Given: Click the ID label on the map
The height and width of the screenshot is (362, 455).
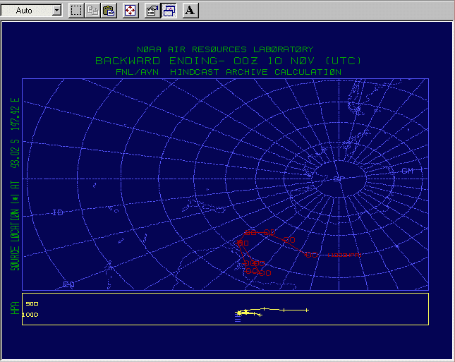Looking at the screenshot, I should coord(58,212).
